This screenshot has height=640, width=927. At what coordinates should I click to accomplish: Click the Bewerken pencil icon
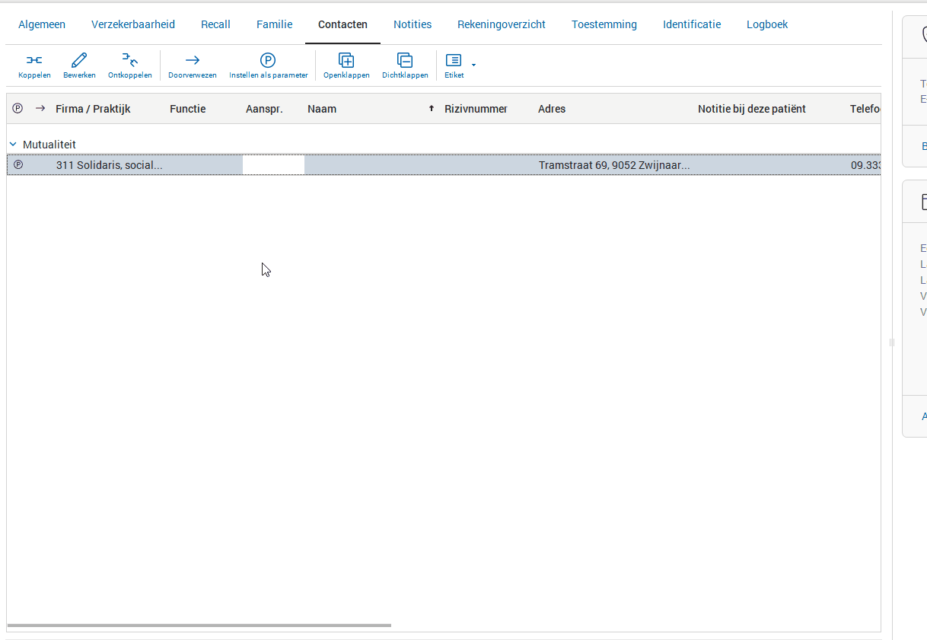coord(79,60)
